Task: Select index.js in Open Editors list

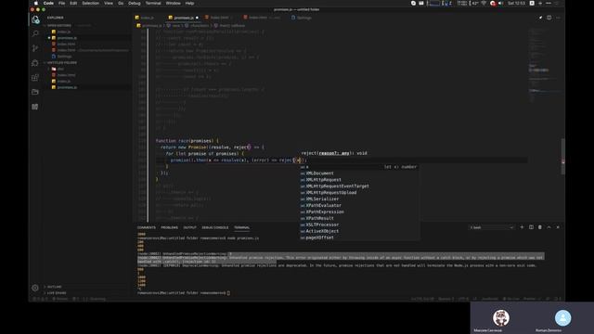Action: [64, 32]
